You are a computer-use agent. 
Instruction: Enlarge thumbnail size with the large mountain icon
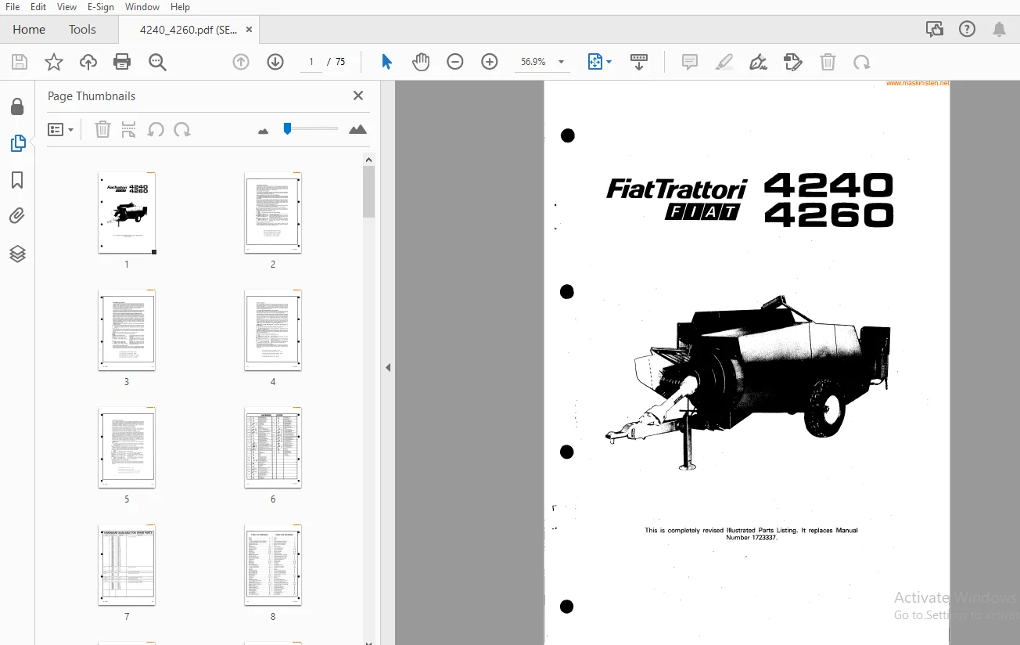[x=357, y=129]
